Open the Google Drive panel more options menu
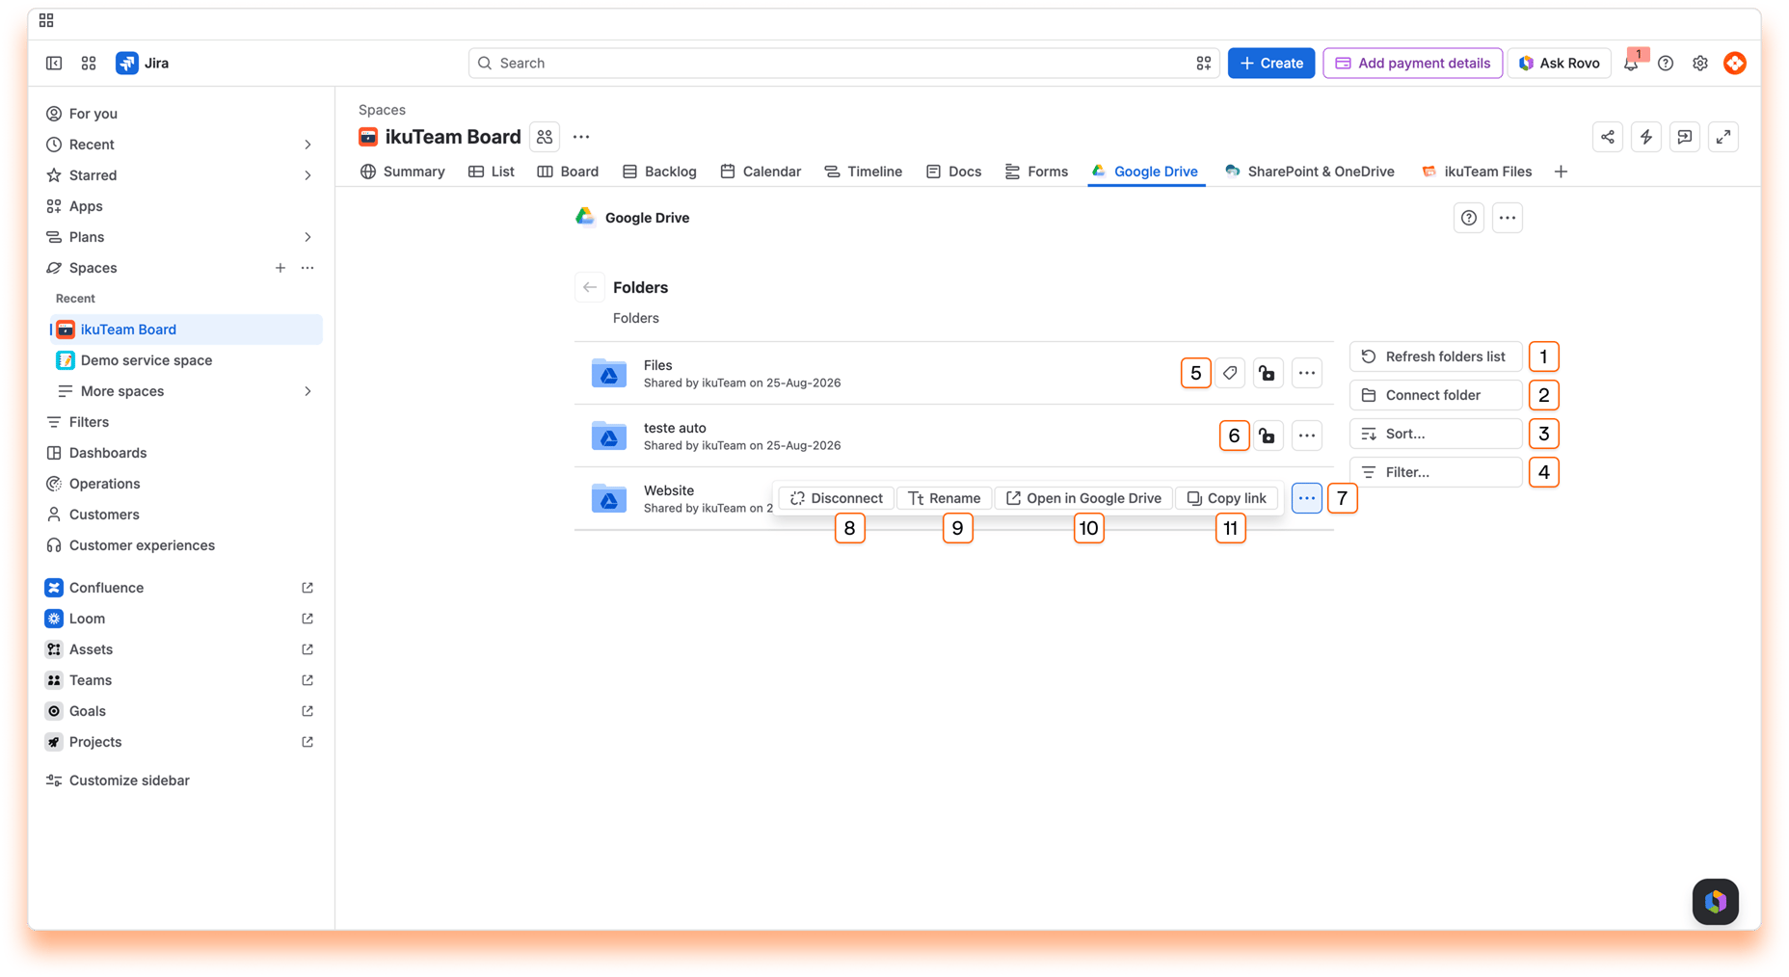 coord(1508,218)
